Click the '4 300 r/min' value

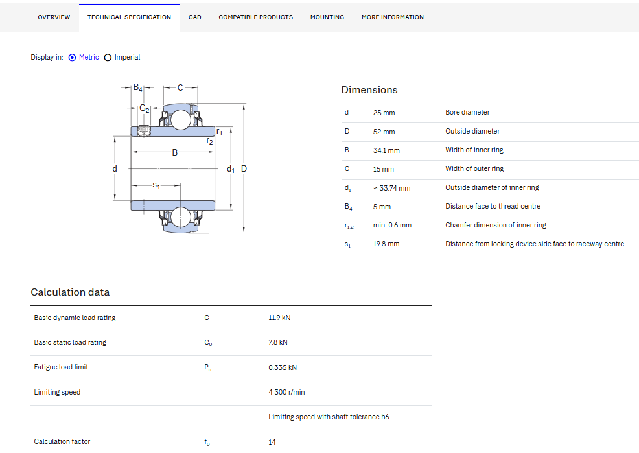coord(286,392)
